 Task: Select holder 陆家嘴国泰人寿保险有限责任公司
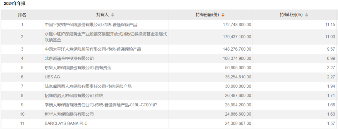[88, 87]
